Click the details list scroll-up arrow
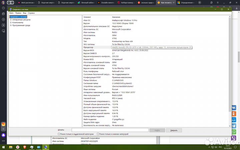 pos(230,17)
